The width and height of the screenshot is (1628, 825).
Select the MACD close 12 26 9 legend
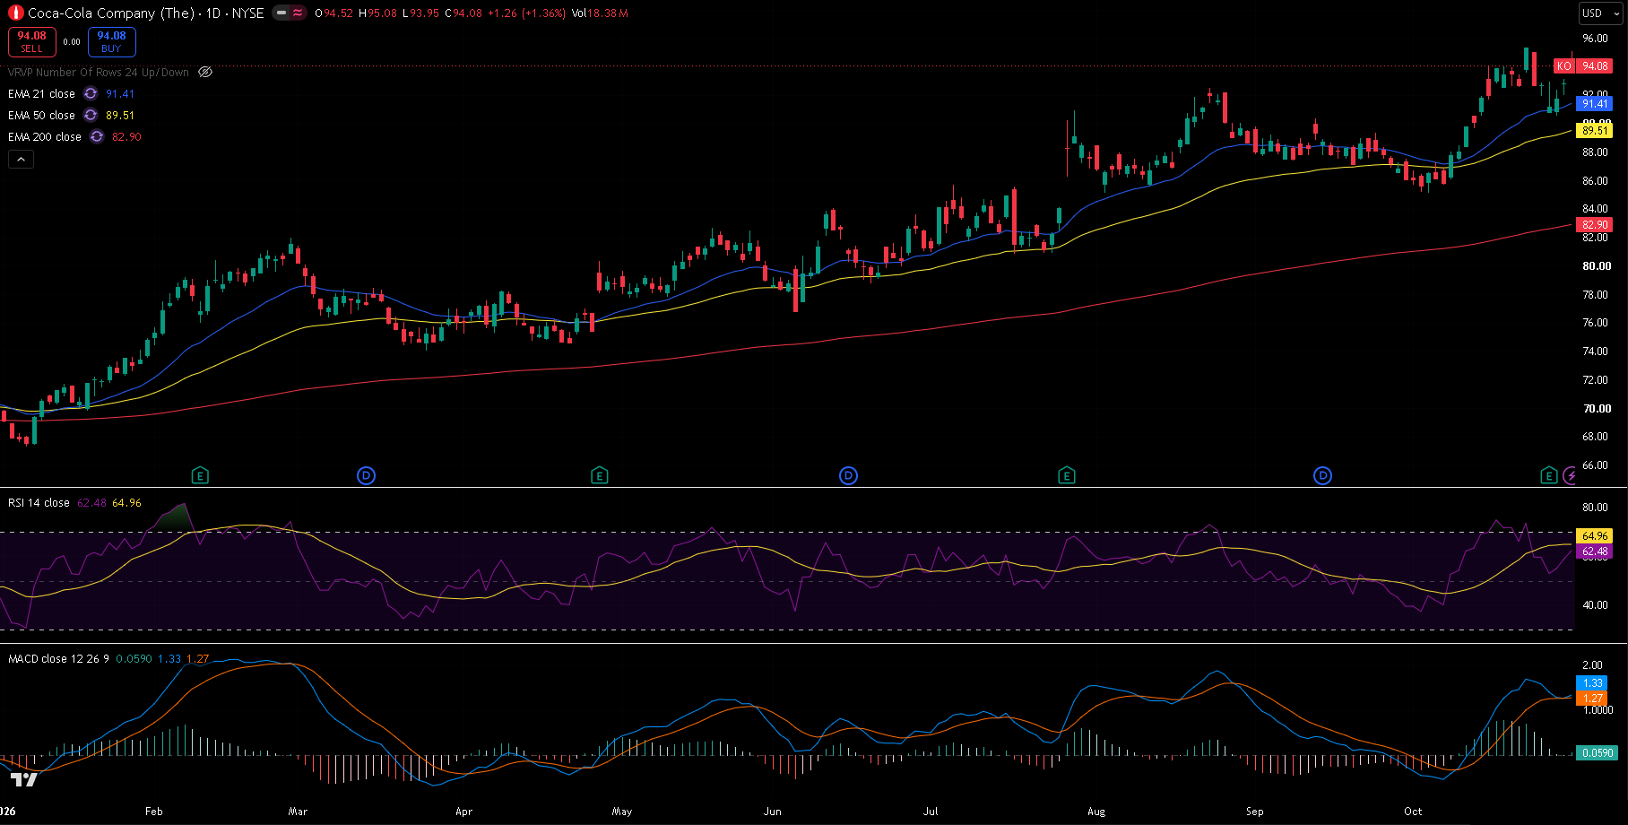[58, 658]
